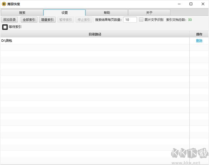Start 增量索引 with its button

[47, 20]
